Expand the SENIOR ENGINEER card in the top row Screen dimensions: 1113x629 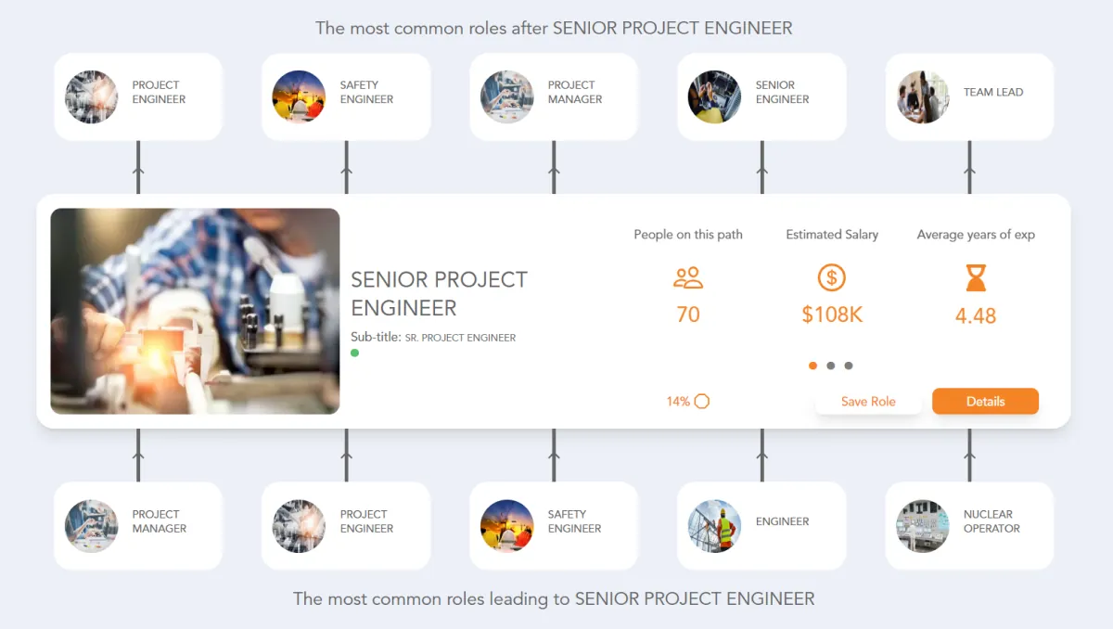(x=761, y=96)
